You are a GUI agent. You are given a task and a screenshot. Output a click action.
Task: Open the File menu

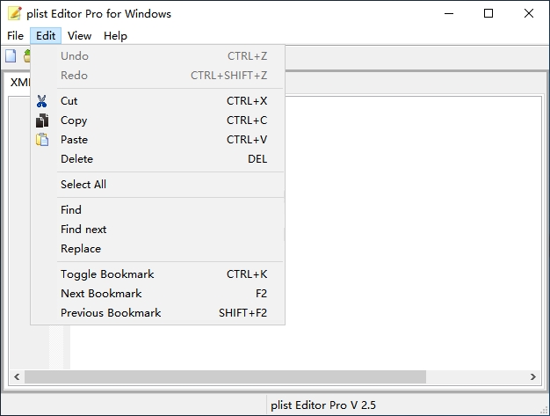point(15,36)
